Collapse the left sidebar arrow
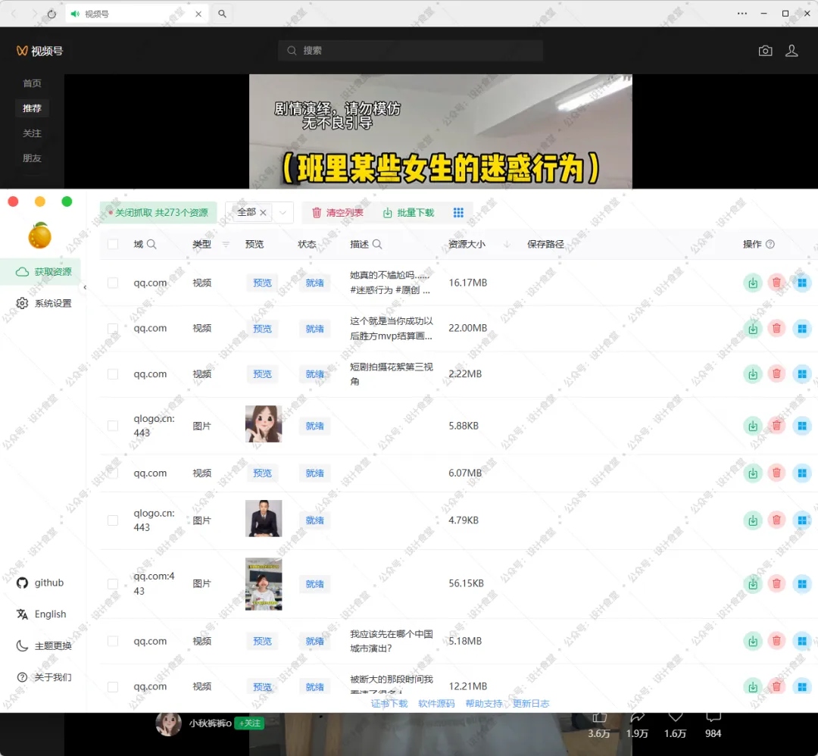 85,288
